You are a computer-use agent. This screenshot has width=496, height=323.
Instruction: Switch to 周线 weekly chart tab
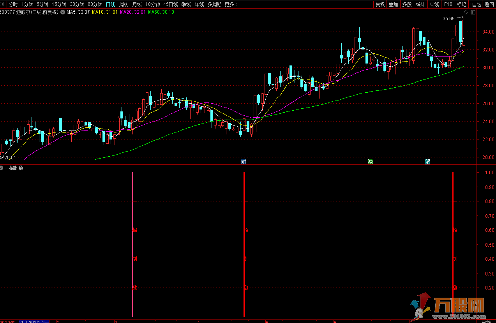pyautogui.click(x=124, y=4)
